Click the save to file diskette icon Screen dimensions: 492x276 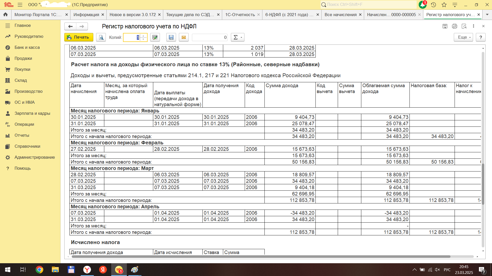click(171, 37)
